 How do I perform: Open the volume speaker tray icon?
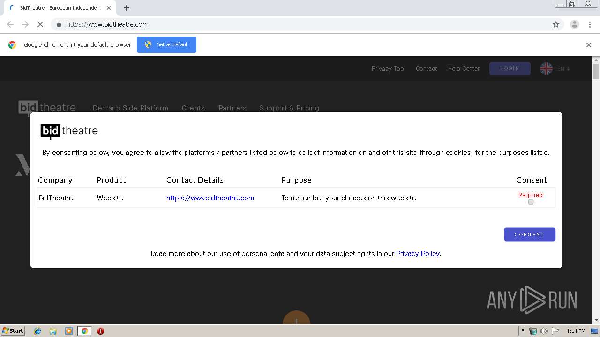(x=544, y=331)
